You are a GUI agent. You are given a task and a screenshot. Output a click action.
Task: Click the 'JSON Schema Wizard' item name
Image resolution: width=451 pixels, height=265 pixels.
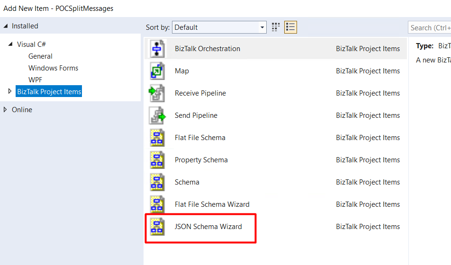(208, 227)
